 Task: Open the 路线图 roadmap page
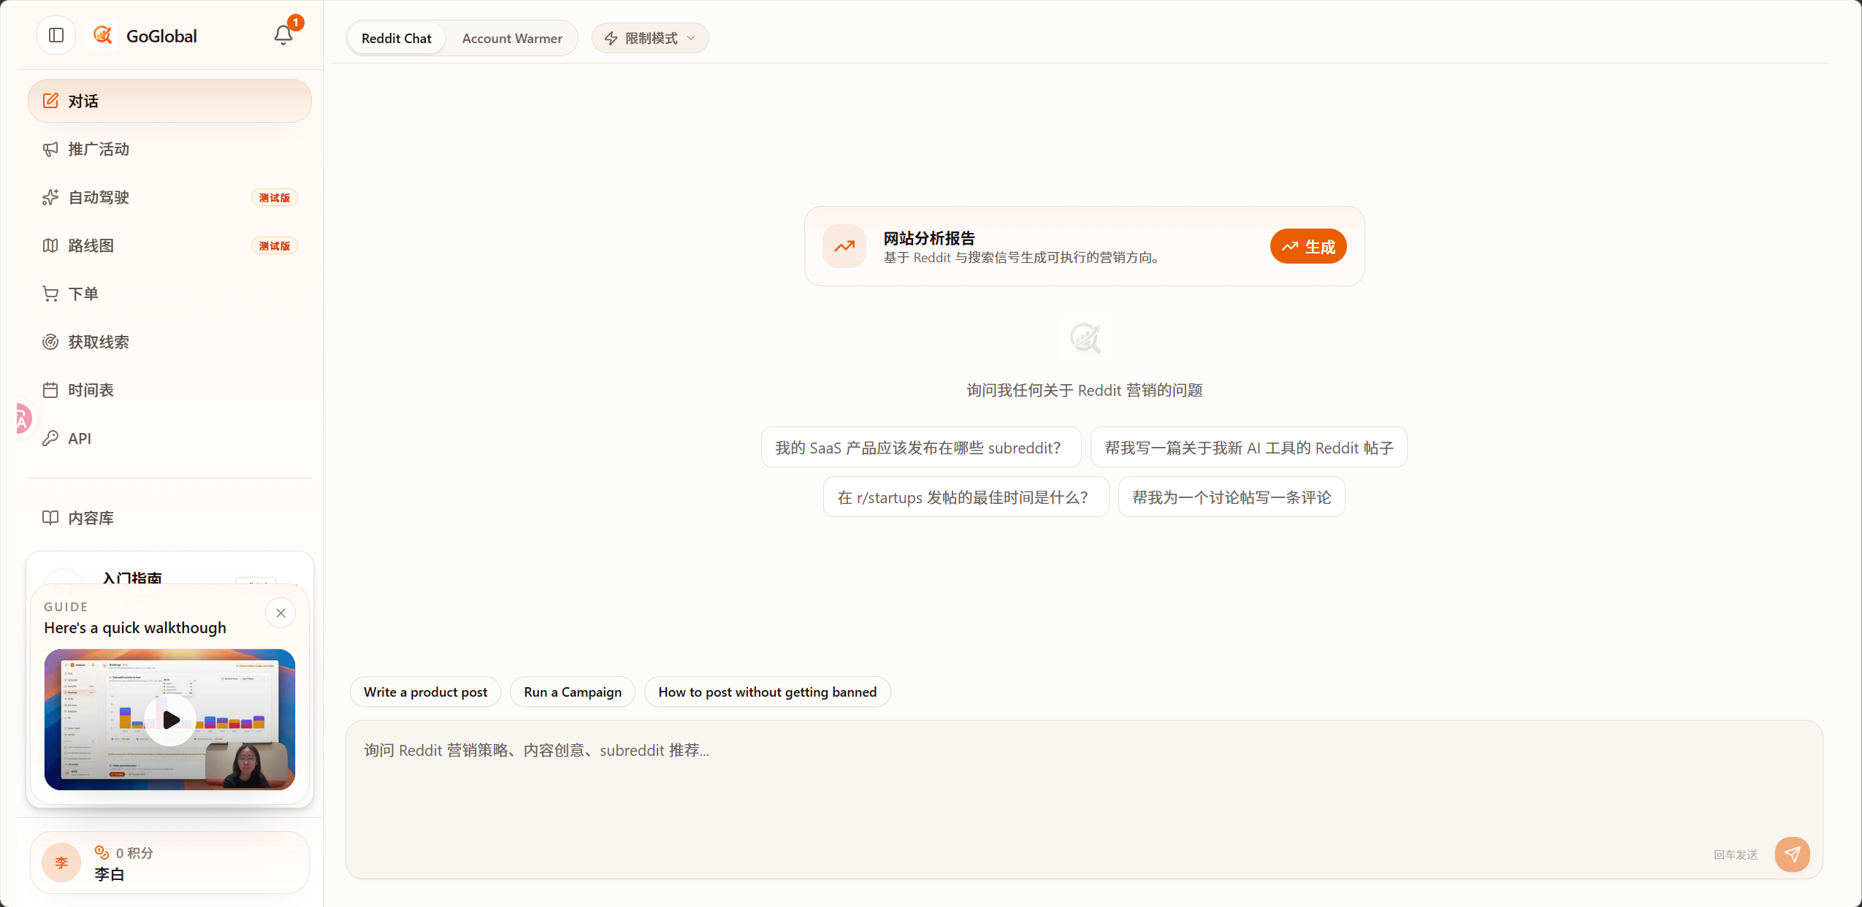coord(169,245)
